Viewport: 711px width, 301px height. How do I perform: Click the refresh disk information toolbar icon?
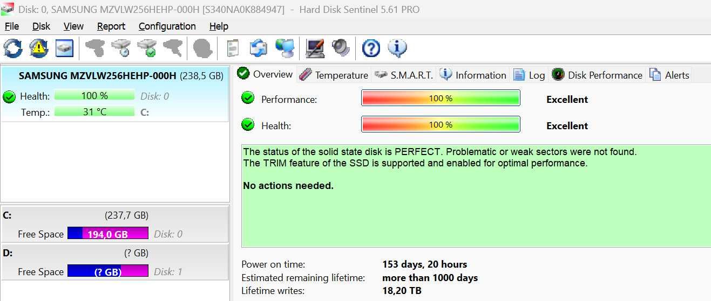13,48
